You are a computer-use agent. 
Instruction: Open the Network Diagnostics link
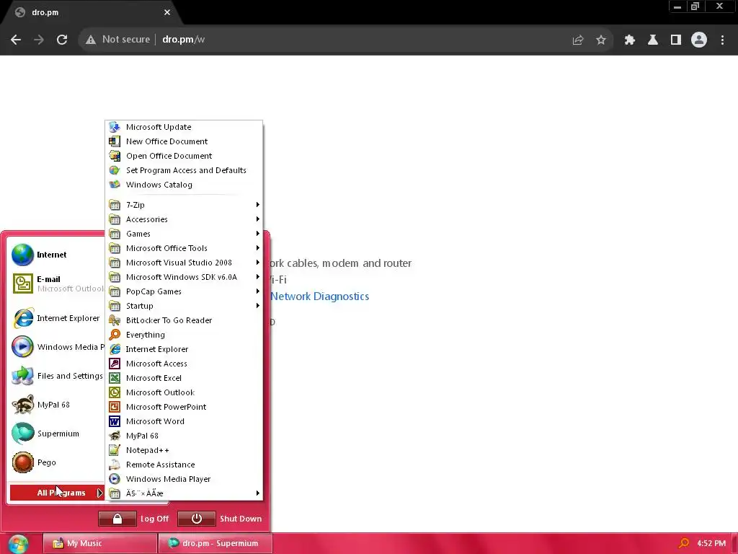[319, 296]
